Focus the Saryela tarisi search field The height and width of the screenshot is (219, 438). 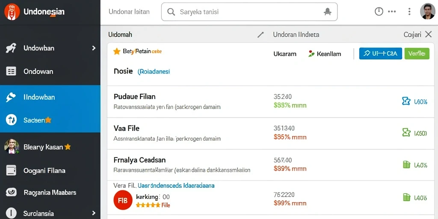(x=249, y=12)
